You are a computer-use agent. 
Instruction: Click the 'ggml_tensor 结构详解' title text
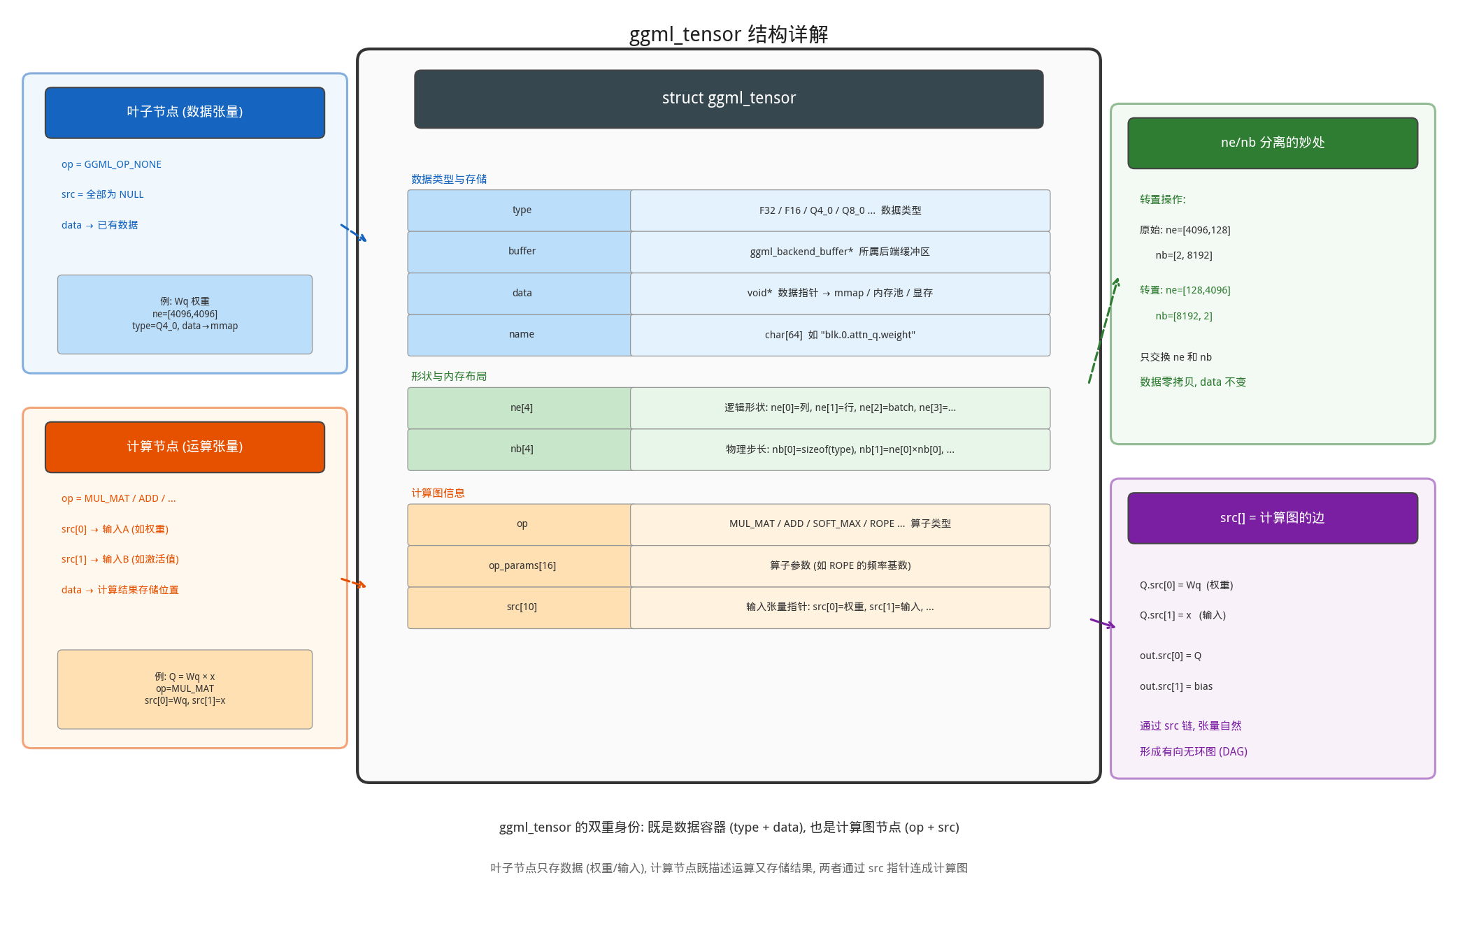point(729,34)
